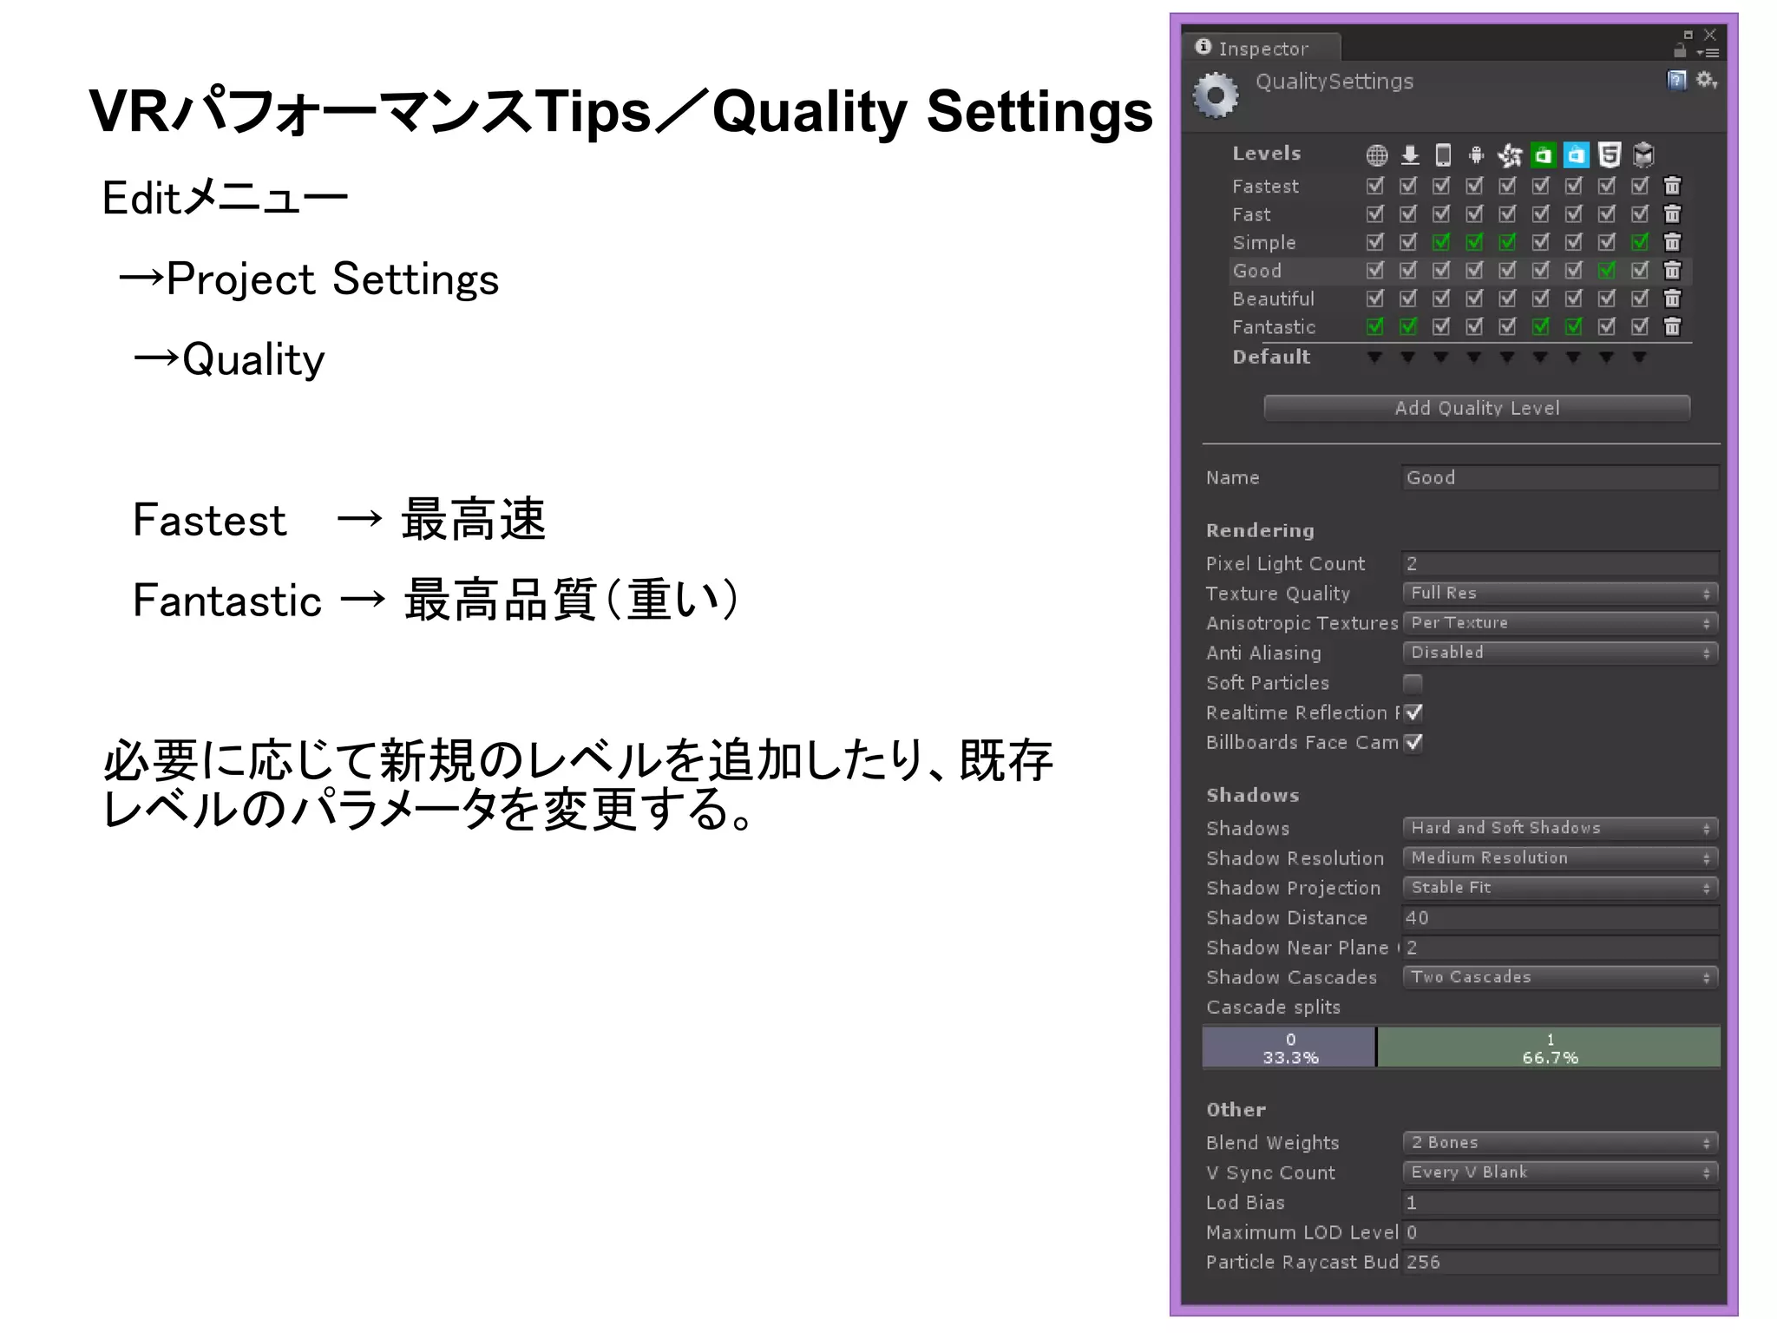Click cascade split 1 segment showing 66.7%

point(1549,1047)
